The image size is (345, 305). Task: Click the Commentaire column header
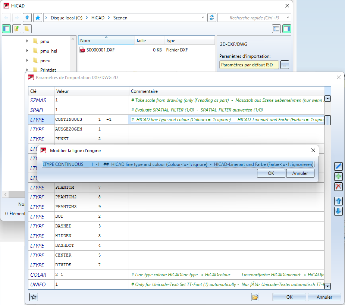[x=227, y=91]
